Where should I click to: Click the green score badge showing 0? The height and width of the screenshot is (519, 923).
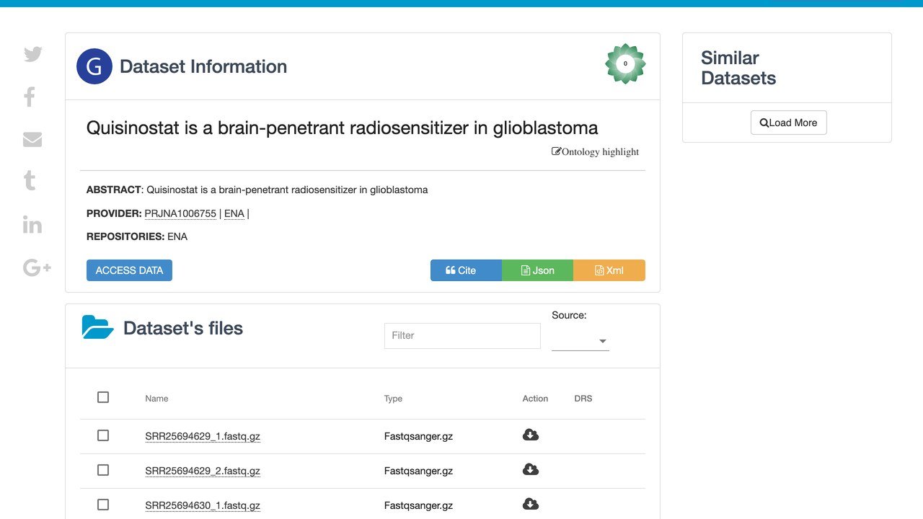(x=625, y=63)
